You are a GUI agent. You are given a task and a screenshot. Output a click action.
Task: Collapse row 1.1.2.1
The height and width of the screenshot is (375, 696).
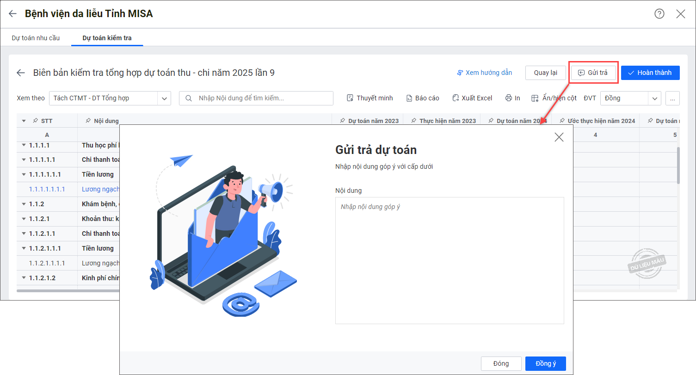coord(24,219)
